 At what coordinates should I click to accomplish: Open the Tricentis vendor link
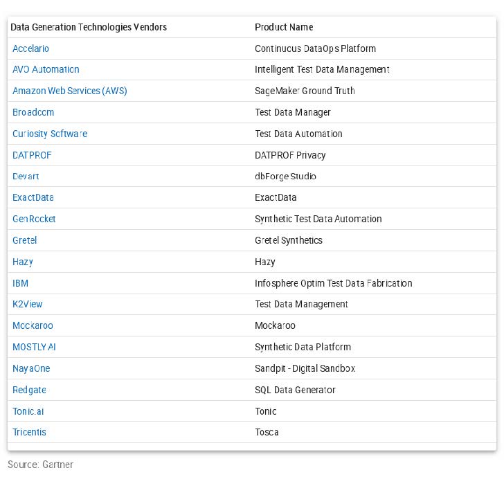(x=29, y=432)
